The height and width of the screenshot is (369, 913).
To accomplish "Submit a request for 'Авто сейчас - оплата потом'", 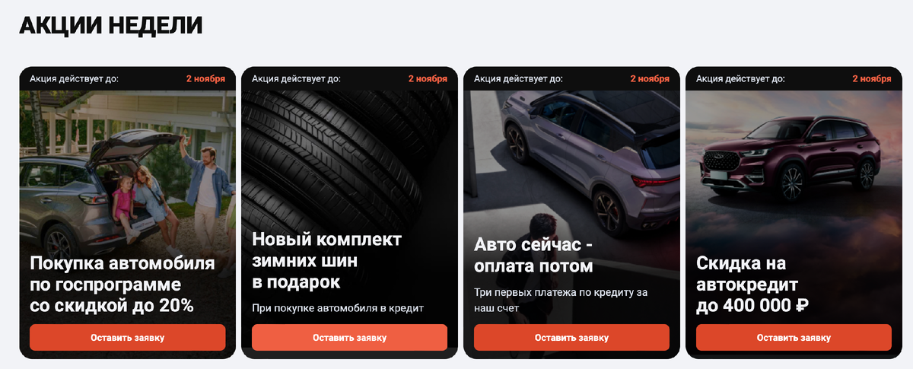I will click(571, 337).
